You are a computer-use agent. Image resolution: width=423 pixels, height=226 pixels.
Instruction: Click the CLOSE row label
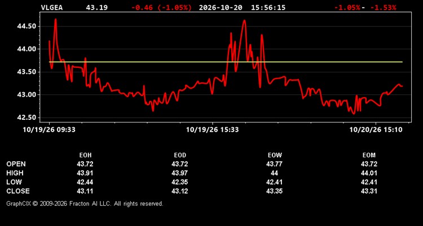18,191
